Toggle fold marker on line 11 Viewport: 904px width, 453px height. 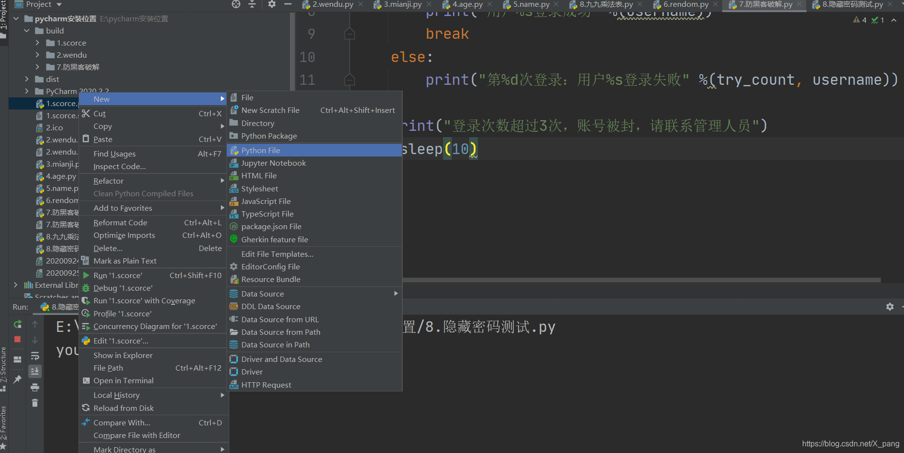349,79
